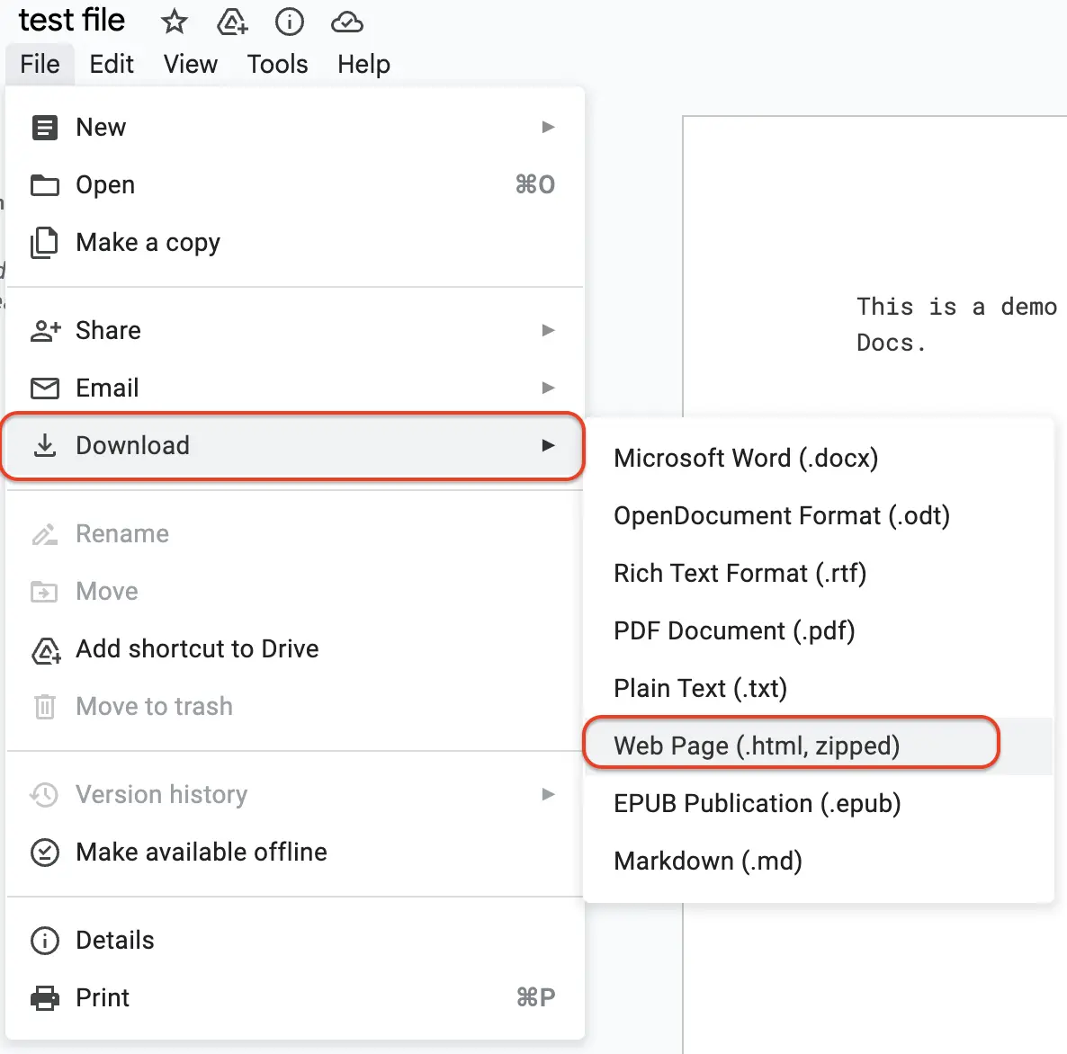This screenshot has height=1054, width=1067.
Task: Download as Plain Text (.txt)
Action: coord(819,689)
